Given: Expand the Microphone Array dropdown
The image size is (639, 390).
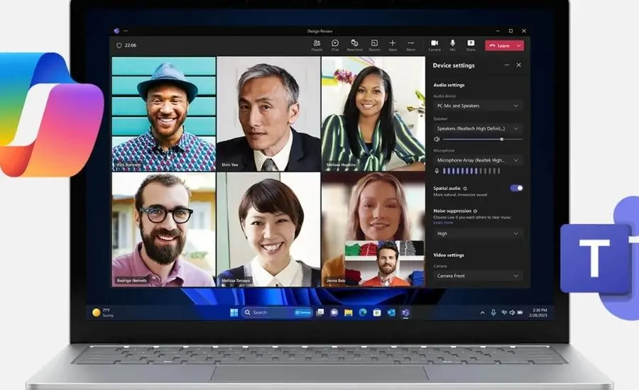Looking at the screenshot, I should pos(478,160).
